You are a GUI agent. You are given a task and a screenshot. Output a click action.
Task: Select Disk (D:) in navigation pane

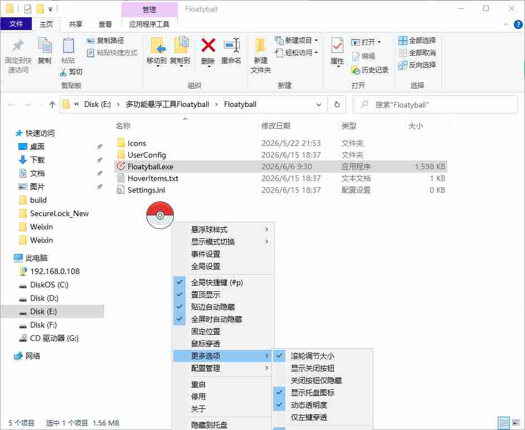(x=44, y=298)
